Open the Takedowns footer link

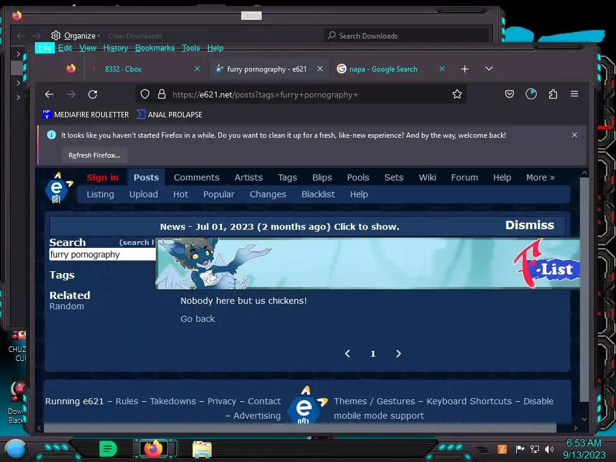click(173, 401)
